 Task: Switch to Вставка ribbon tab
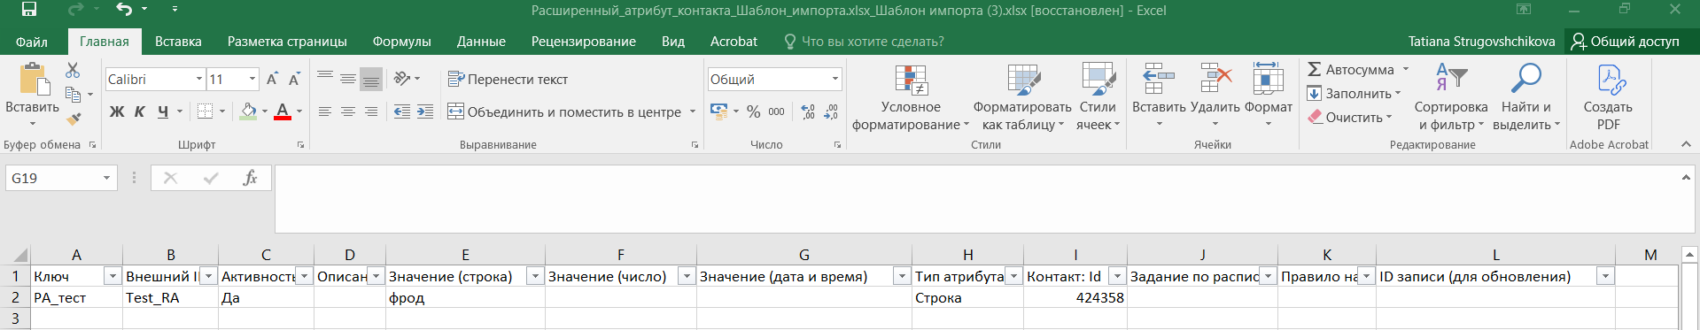point(178,42)
